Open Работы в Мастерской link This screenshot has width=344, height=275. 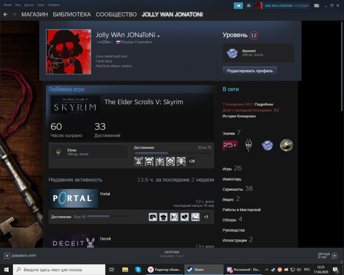point(241,210)
